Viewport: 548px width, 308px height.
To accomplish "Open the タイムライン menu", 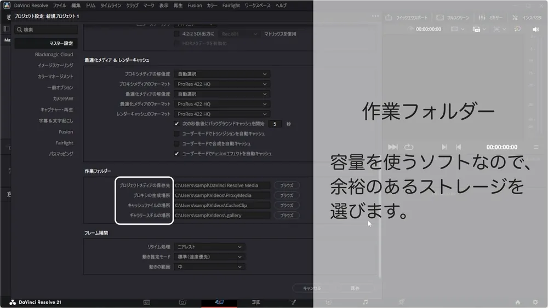I will (x=111, y=5).
